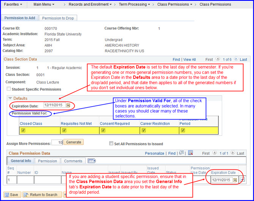
Task: Clear the Career Restriction checkbox
Action: coord(144,130)
